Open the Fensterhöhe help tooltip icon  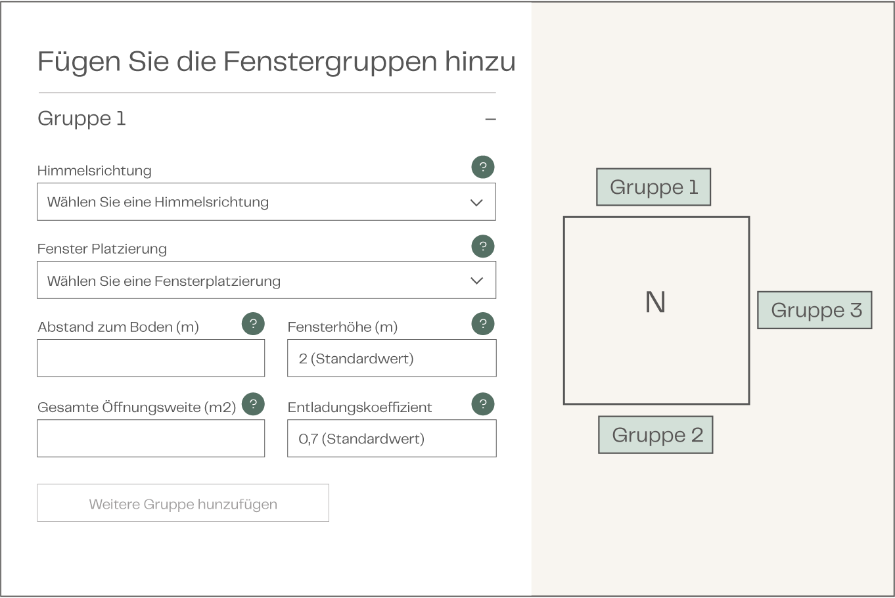483,323
